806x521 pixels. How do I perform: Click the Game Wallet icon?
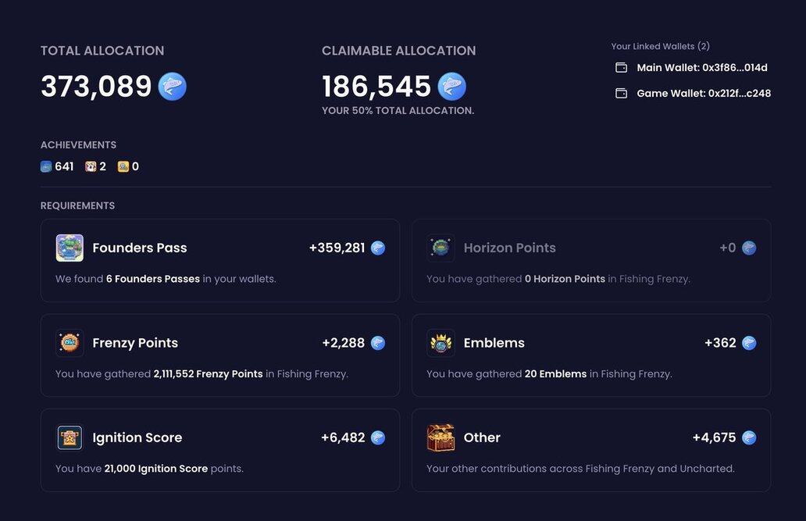point(622,94)
